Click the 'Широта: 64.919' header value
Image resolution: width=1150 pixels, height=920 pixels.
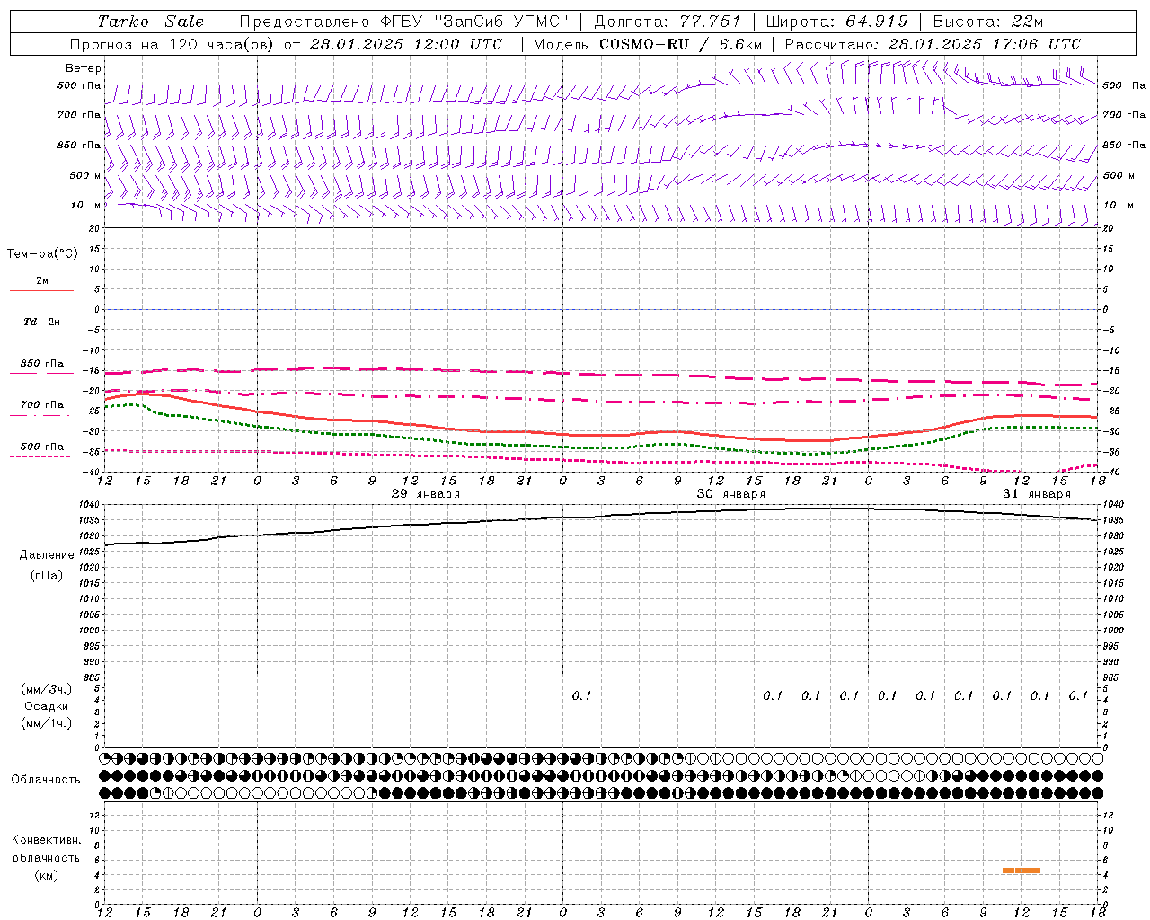point(836,22)
